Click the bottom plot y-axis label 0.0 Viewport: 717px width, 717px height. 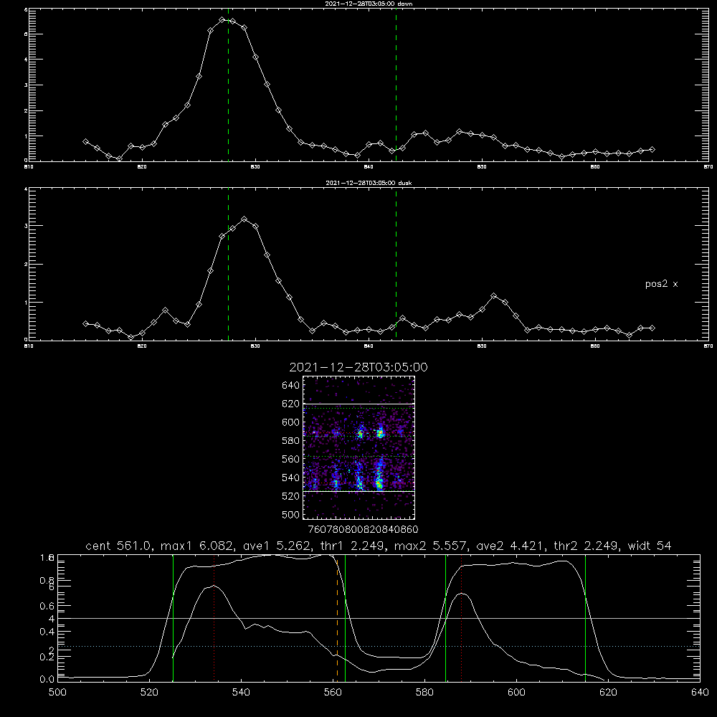click(47, 680)
